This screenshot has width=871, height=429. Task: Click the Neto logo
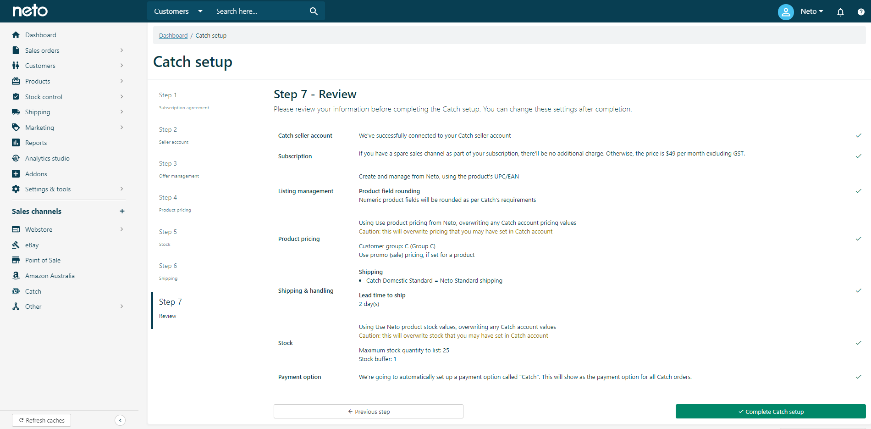(30, 11)
